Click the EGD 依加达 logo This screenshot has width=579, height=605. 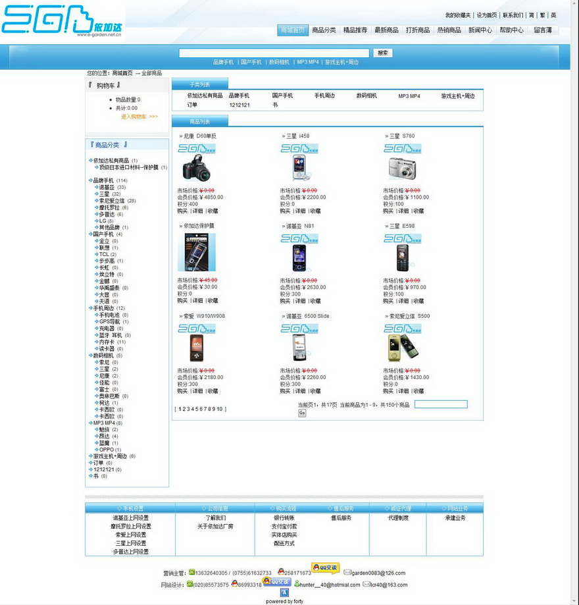63,22
